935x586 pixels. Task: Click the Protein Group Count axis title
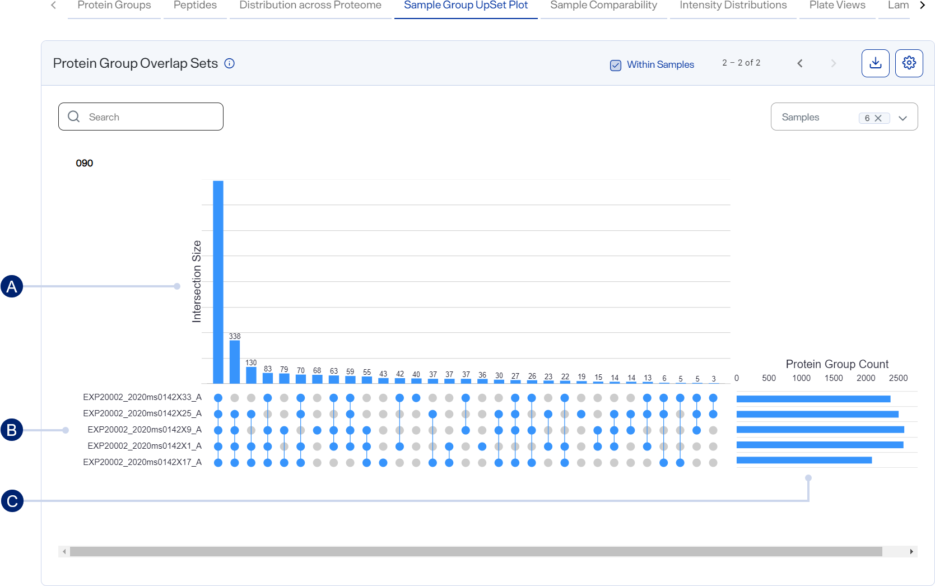(x=837, y=364)
